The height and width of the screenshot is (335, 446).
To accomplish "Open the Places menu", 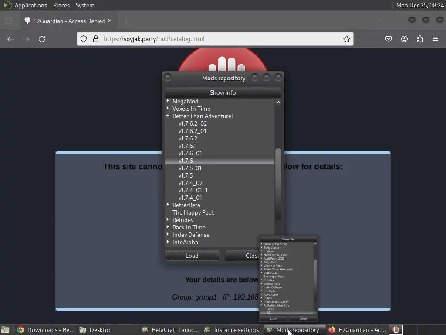I will [x=61, y=5].
